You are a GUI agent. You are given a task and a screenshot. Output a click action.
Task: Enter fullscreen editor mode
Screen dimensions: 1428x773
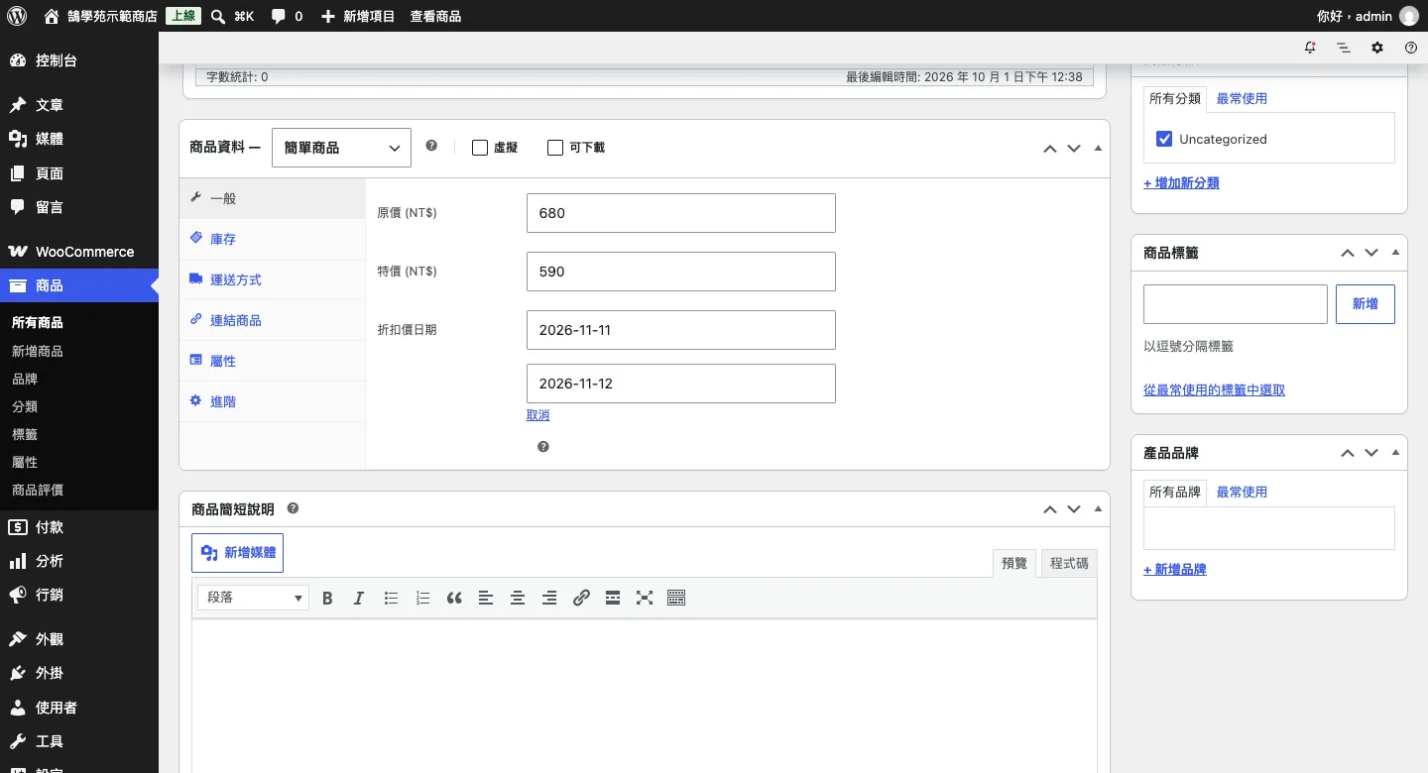pyautogui.click(x=645, y=598)
